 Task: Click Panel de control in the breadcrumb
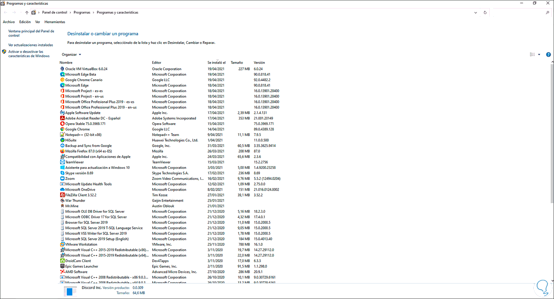55,13
